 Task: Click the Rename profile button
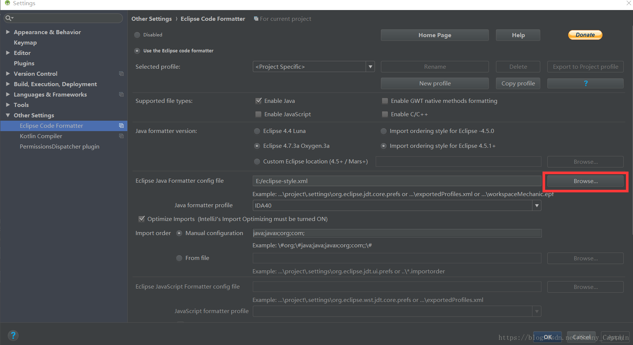pyautogui.click(x=435, y=66)
